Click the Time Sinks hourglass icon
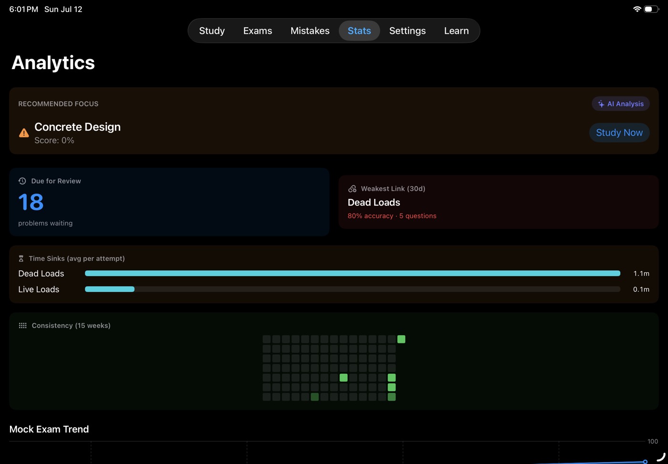The height and width of the screenshot is (464, 668). click(x=21, y=258)
